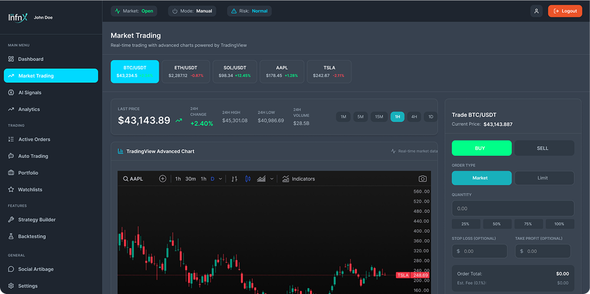Select Market Trading in the sidebar
The height and width of the screenshot is (294, 590).
[51, 76]
